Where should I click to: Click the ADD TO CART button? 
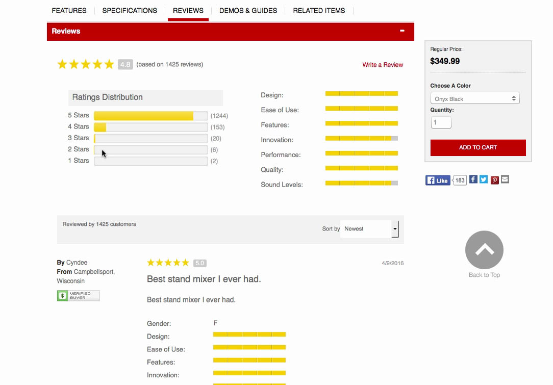point(477,147)
